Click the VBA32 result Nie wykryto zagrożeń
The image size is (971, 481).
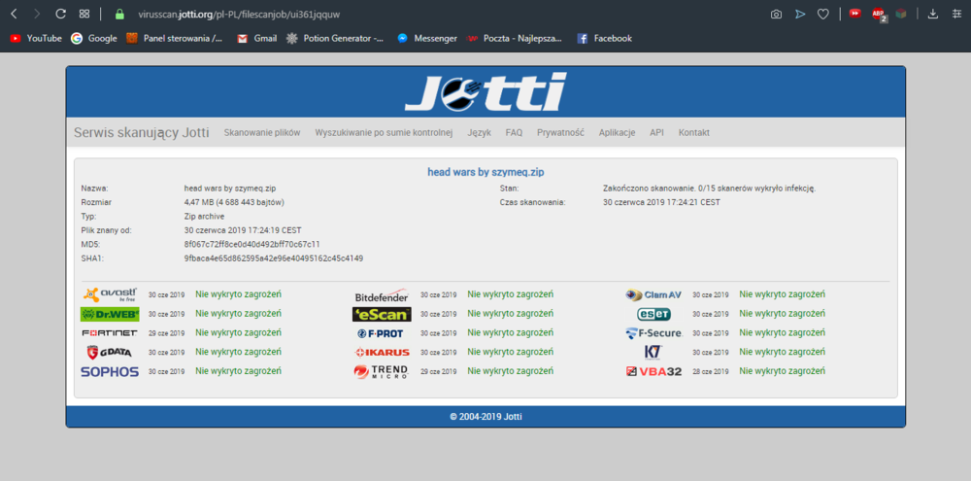click(782, 371)
